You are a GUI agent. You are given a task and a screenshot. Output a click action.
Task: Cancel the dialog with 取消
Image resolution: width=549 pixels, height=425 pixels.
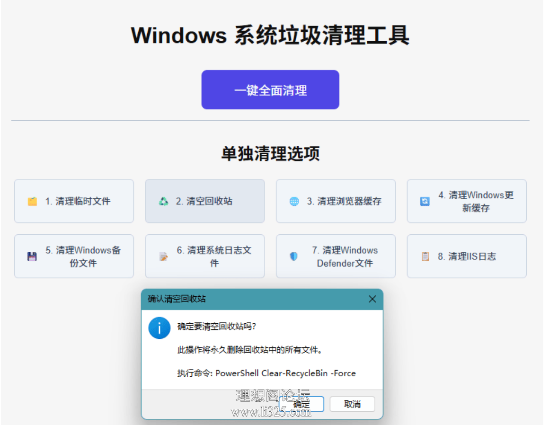pos(352,404)
